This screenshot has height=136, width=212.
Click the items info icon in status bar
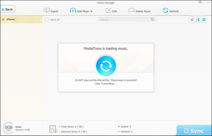coord(53,129)
